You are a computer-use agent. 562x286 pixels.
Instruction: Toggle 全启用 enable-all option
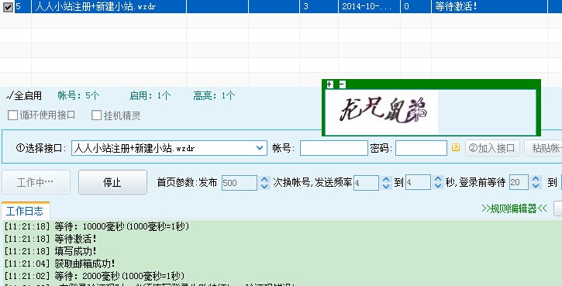point(24,95)
